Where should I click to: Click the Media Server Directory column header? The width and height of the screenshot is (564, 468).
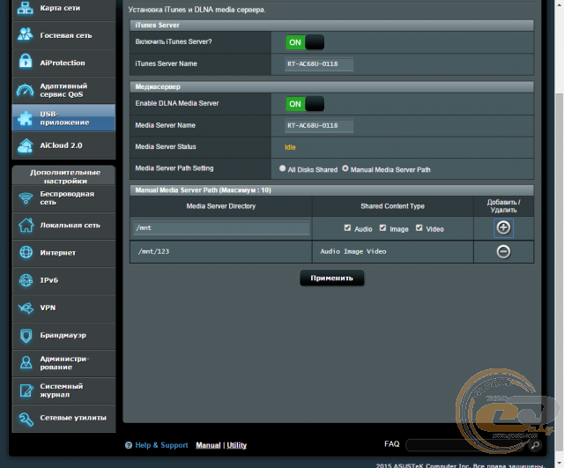pos(221,206)
